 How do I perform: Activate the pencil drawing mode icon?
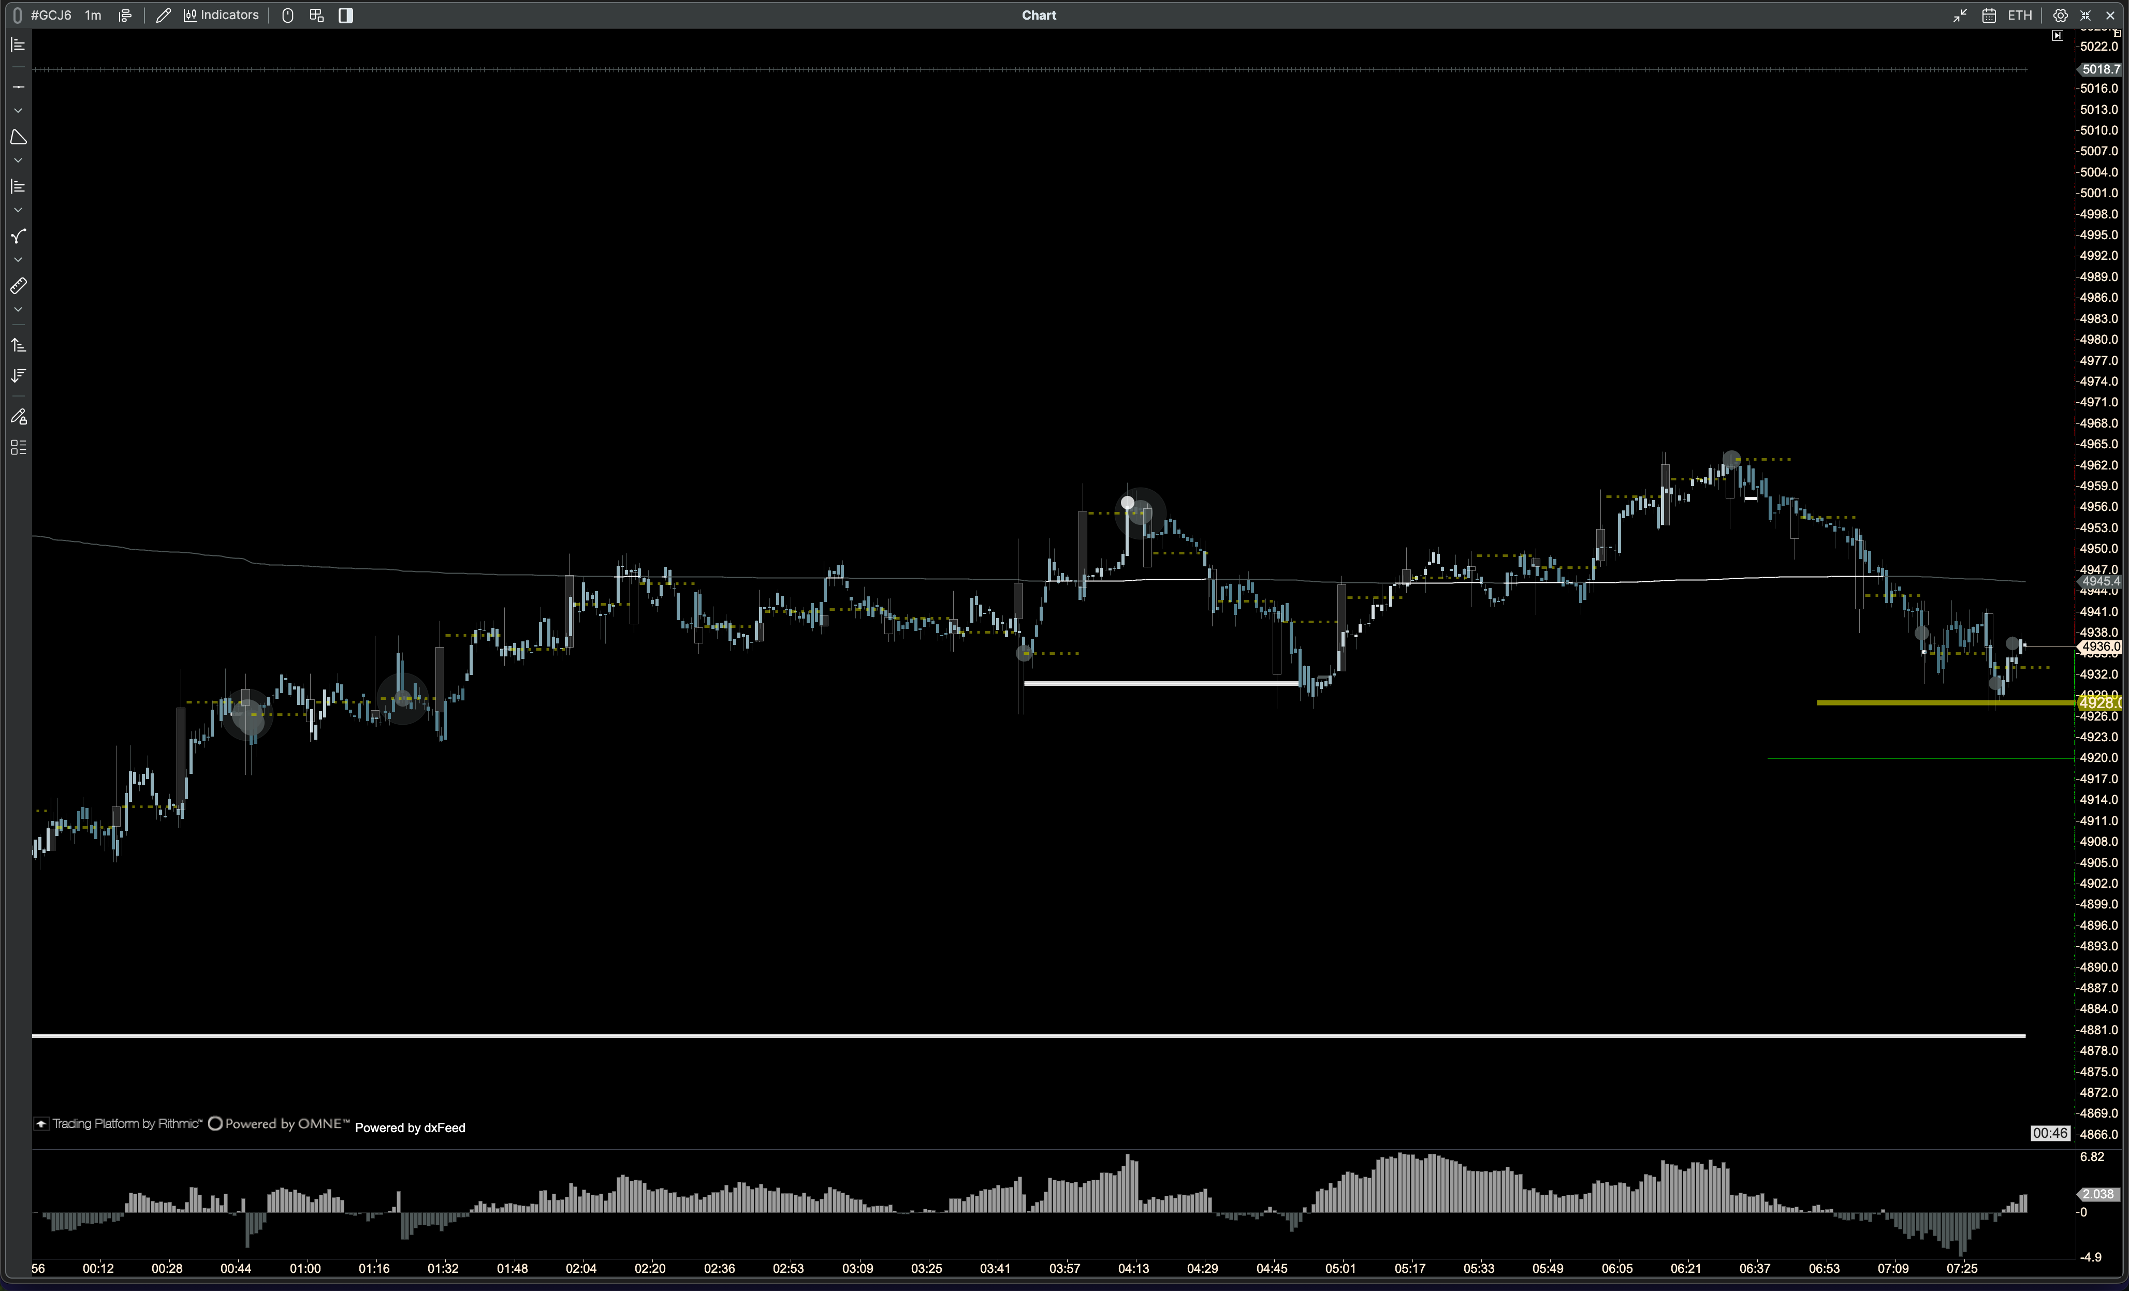click(163, 16)
